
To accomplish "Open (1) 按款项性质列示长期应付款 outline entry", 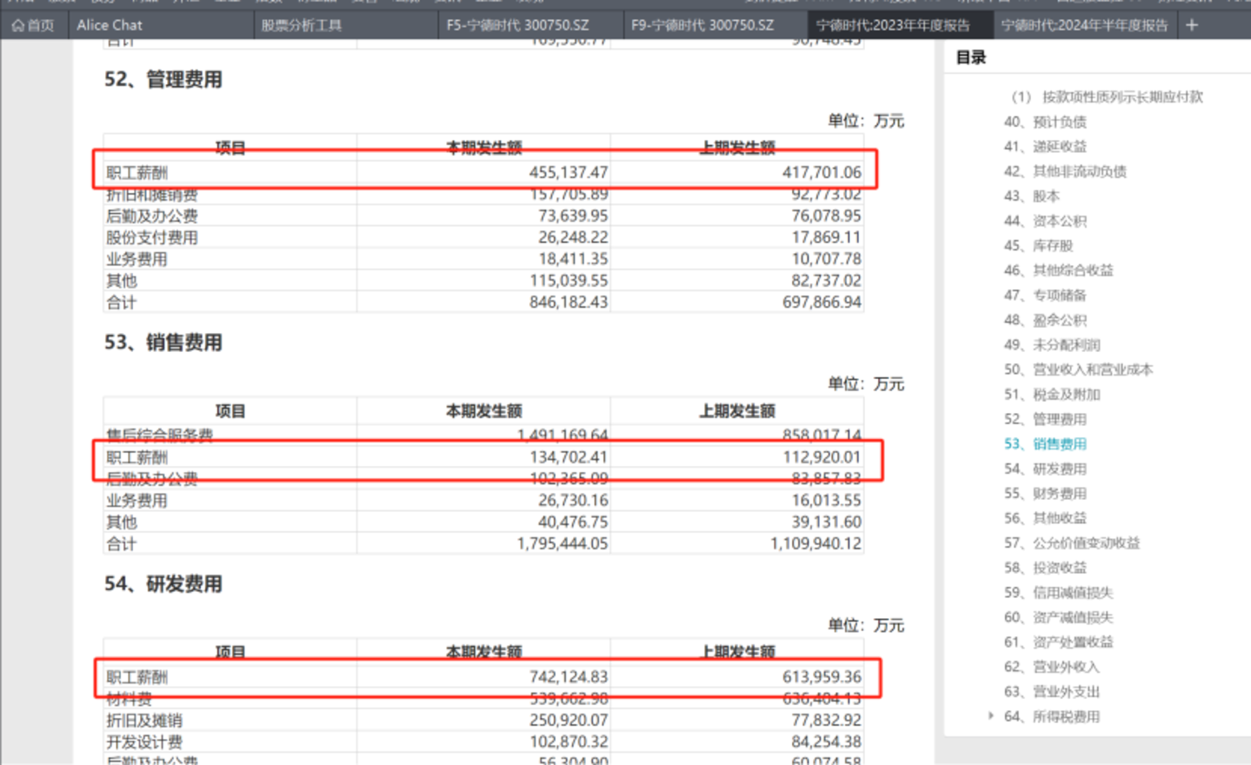I will (x=1107, y=96).
